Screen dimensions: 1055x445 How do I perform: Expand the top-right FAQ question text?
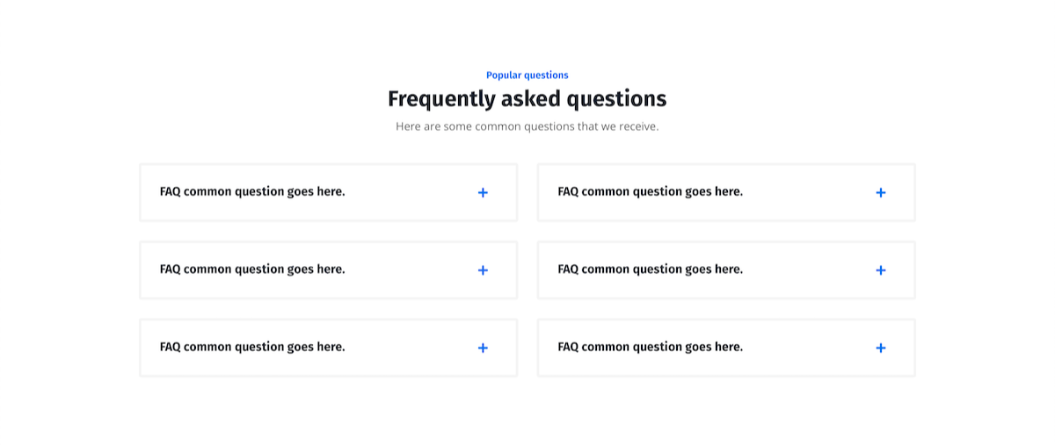point(651,191)
